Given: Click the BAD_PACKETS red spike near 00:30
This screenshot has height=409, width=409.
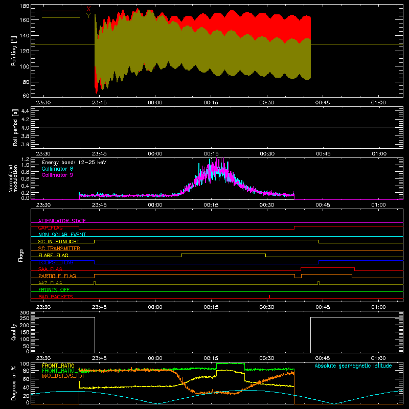Looking at the screenshot, I should (269, 297).
